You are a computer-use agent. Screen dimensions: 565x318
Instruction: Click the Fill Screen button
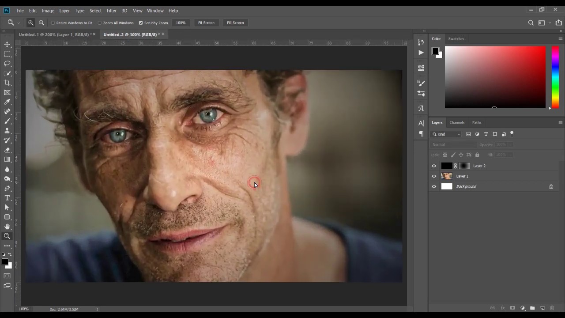(235, 23)
